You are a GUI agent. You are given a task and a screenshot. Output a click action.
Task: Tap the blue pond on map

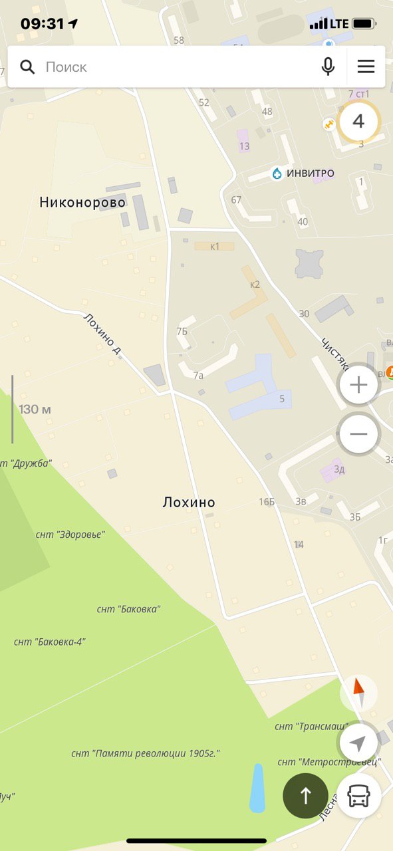[x=257, y=788]
